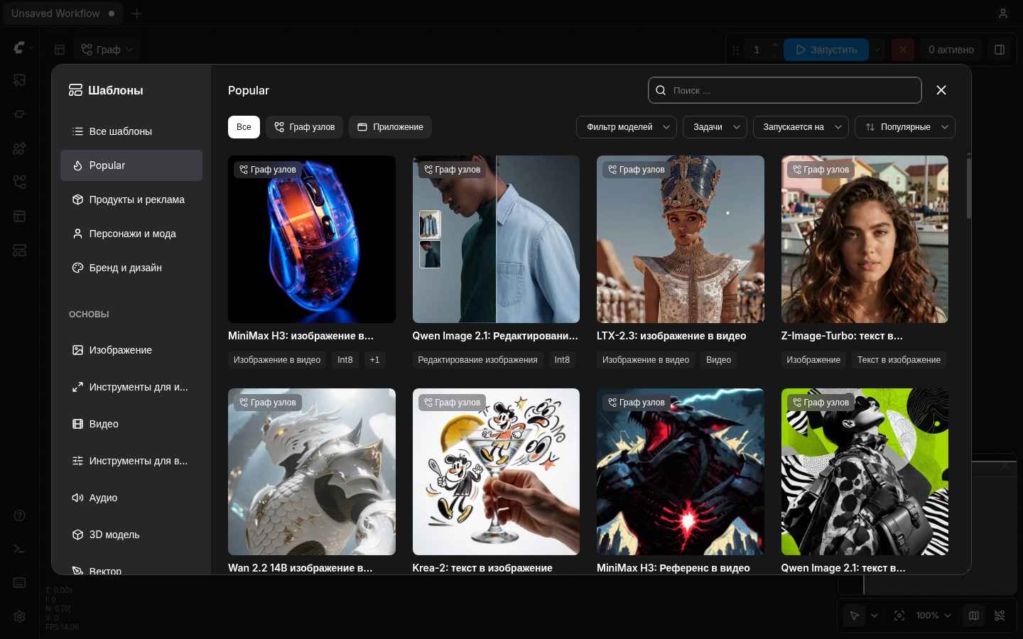Viewport: 1023px width, 639px height.
Task: Click the red cancel run icon
Action: pyautogui.click(x=902, y=50)
